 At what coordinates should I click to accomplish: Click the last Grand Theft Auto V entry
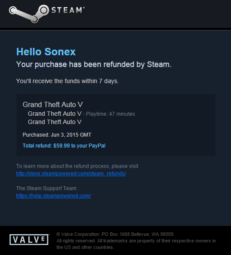[55, 122]
